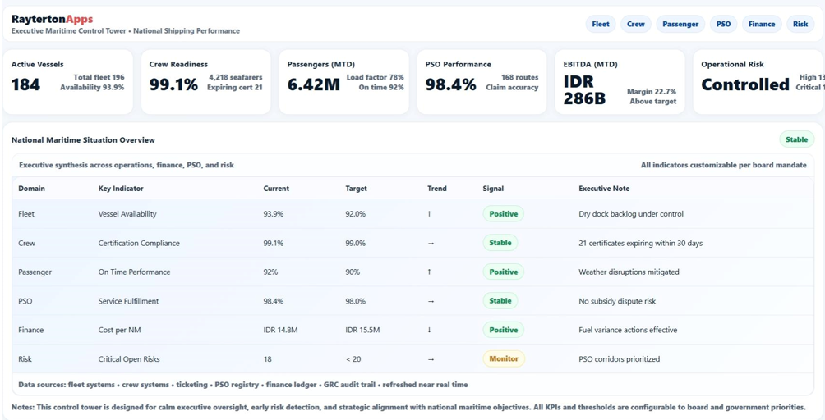This screenshot has height=420, width=825.
Task: Open the Finance section tab
Action: 761,24
